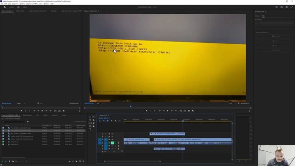This screenshot has width=295, height=166.
Task: Click Mark In in the Program monitor
Action: [151, 111]
